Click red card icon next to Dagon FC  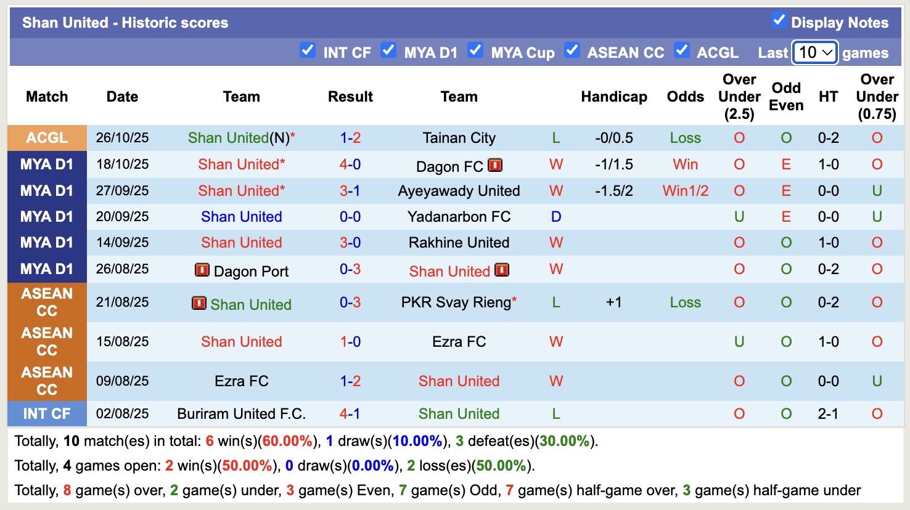(x=495, y=165)
